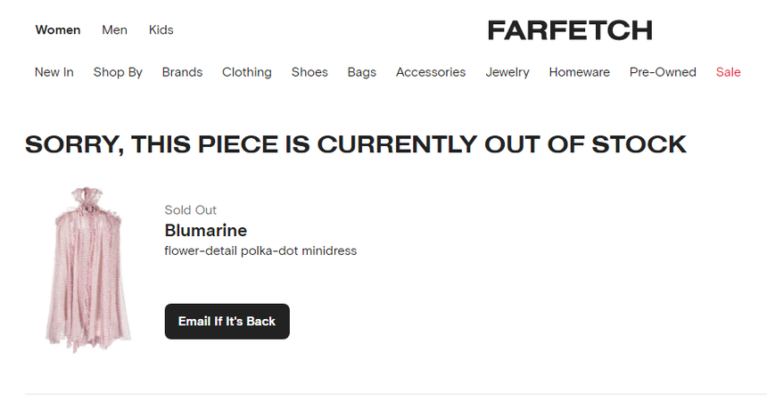Click the pink minidress product thumbnail

click(x=88, y=269)
